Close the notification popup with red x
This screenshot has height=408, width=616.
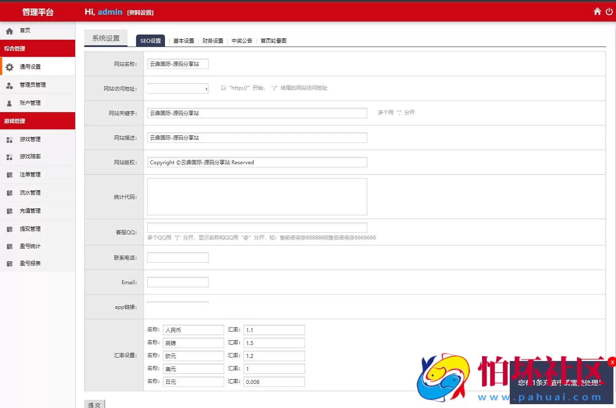coord(612,362)
